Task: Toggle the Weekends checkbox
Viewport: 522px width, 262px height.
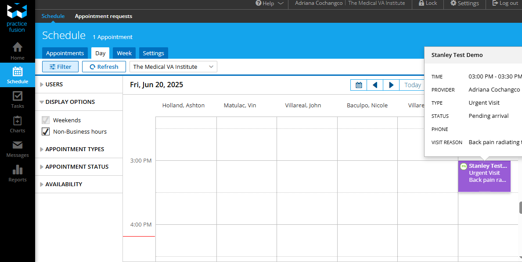Action: pyautogui.click(x=46, y=120)
